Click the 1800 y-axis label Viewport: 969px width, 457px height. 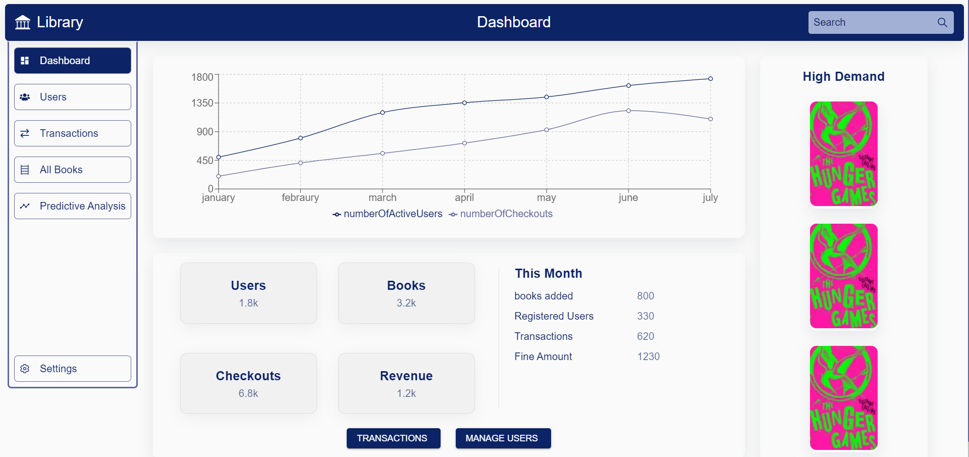click(202, 77)
